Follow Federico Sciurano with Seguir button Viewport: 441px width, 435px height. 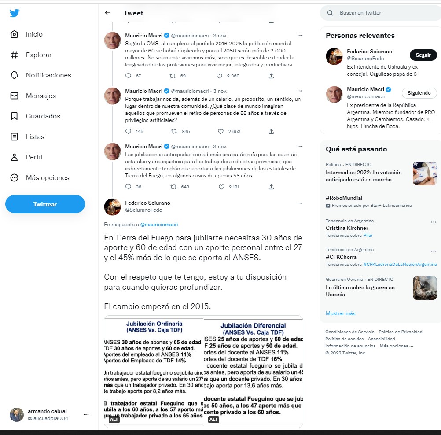423,55
